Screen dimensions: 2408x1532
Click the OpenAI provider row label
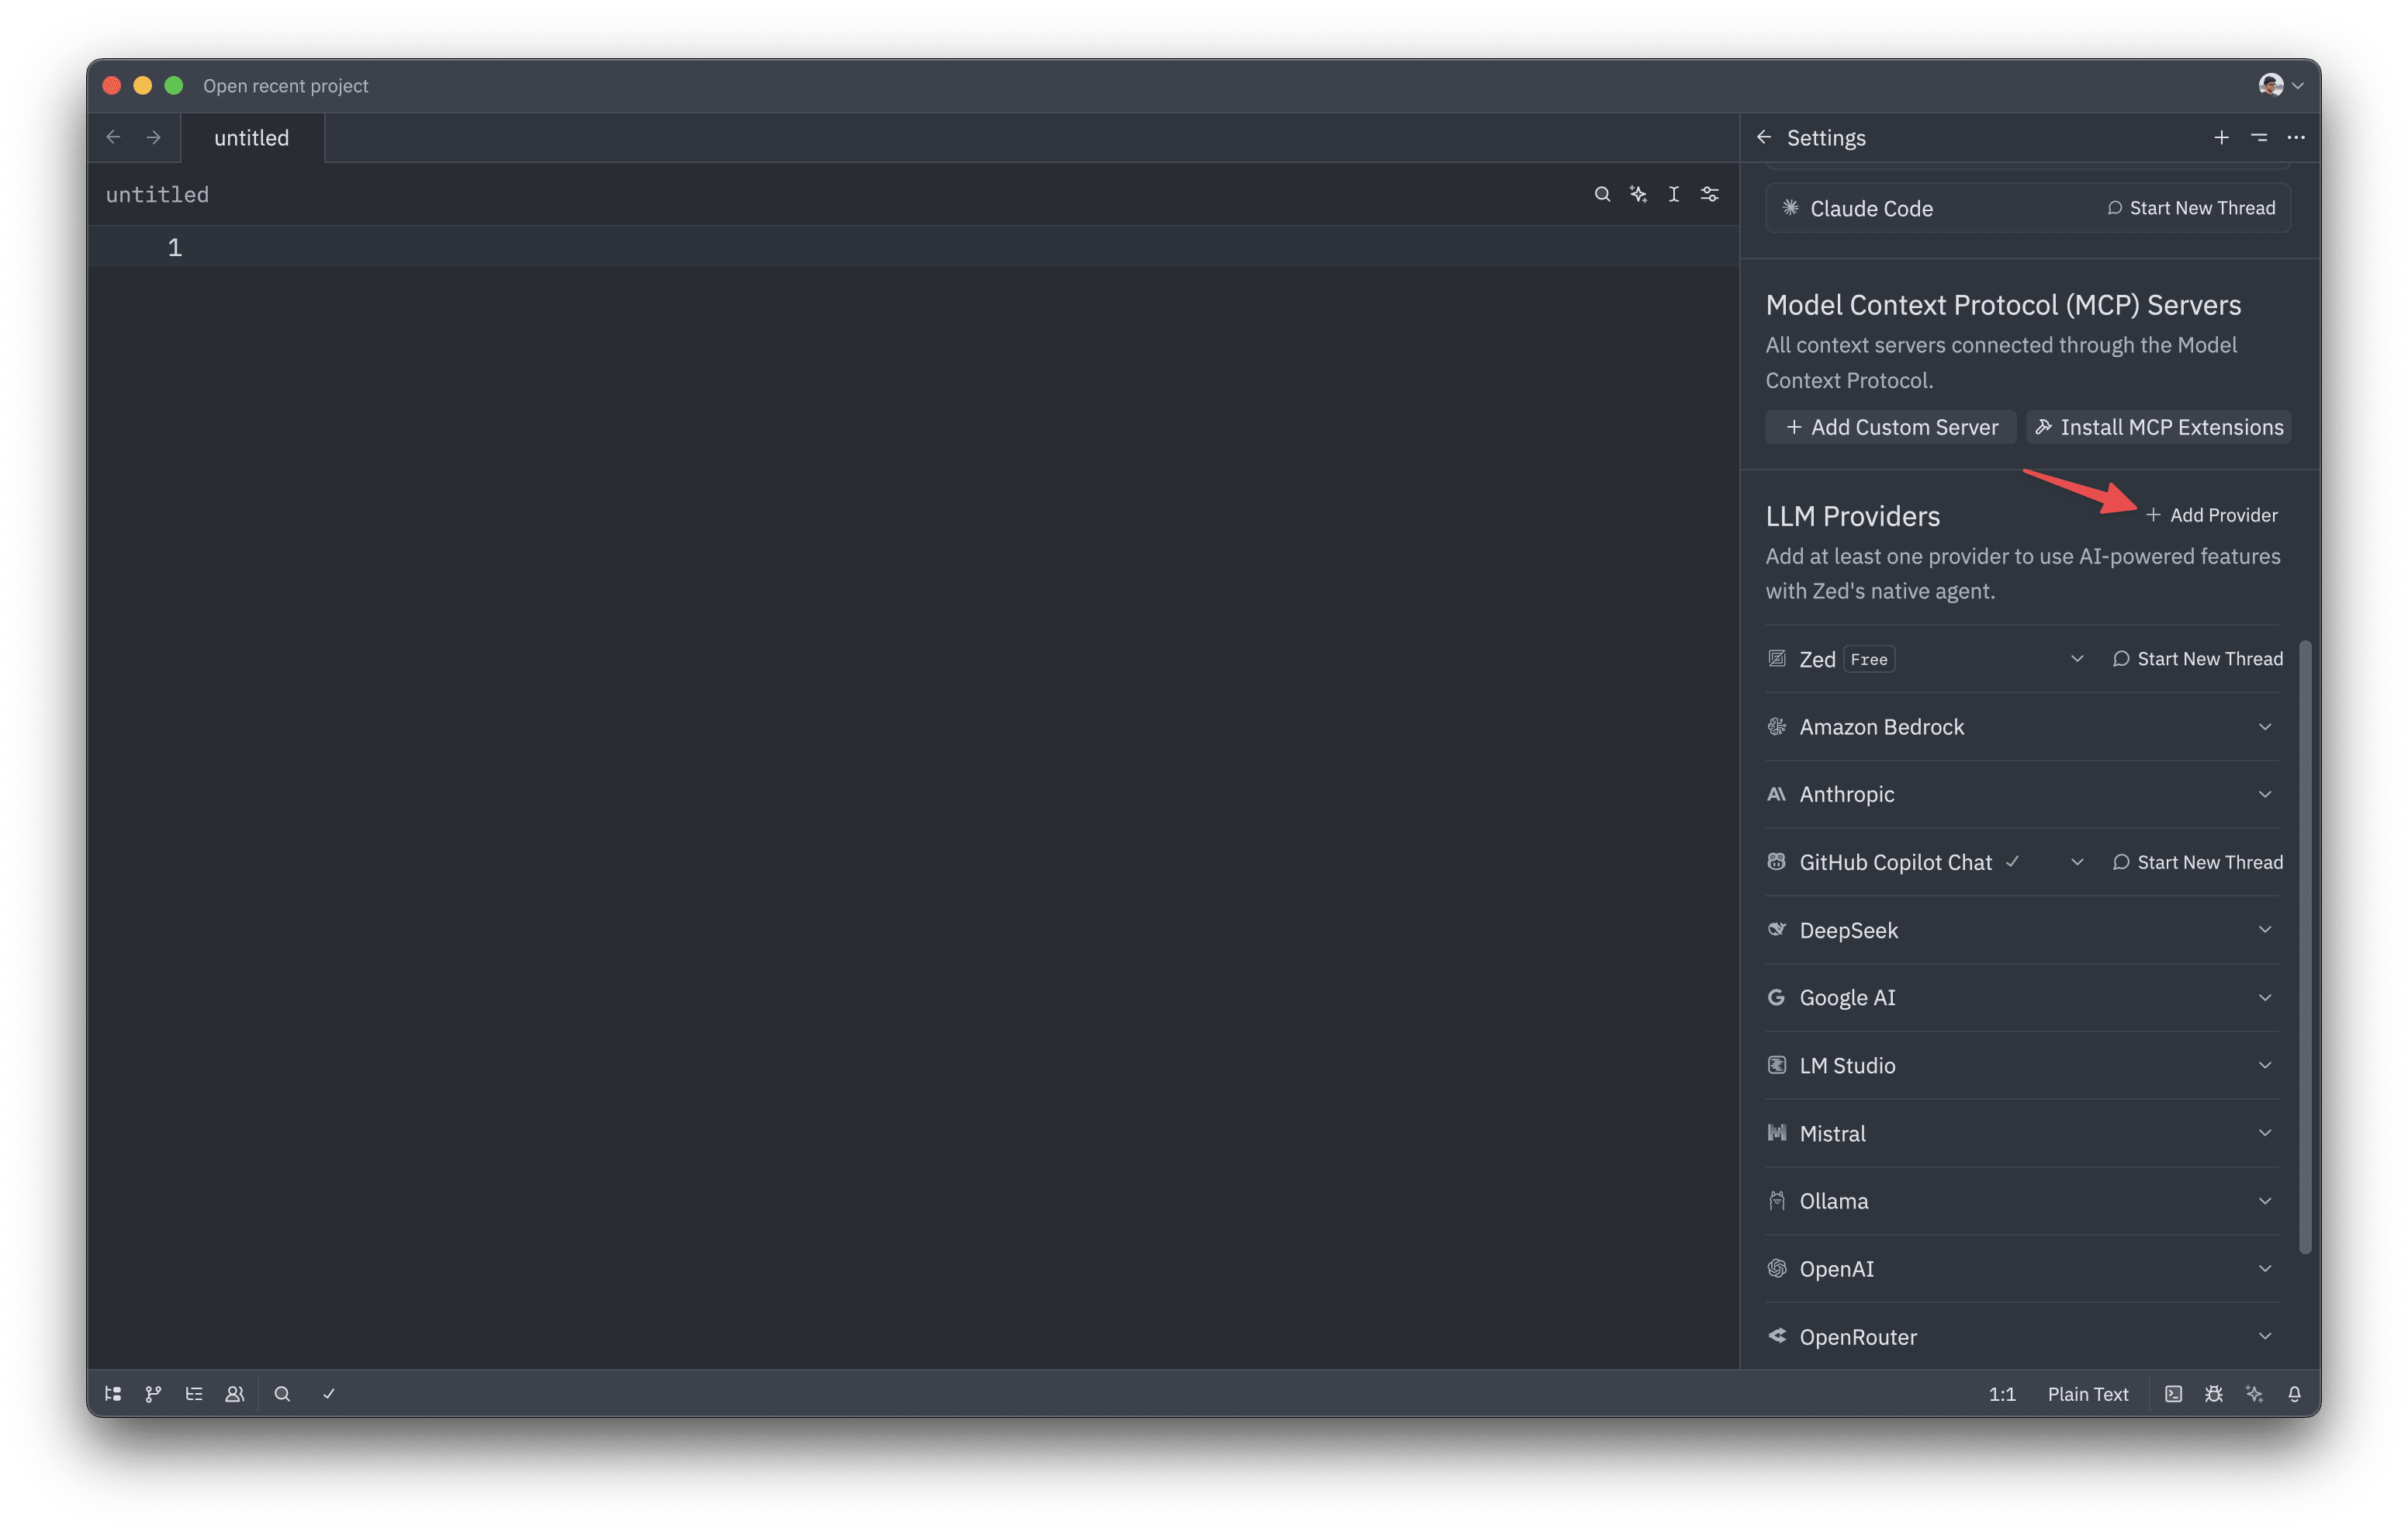[x=1836, y=1268]
